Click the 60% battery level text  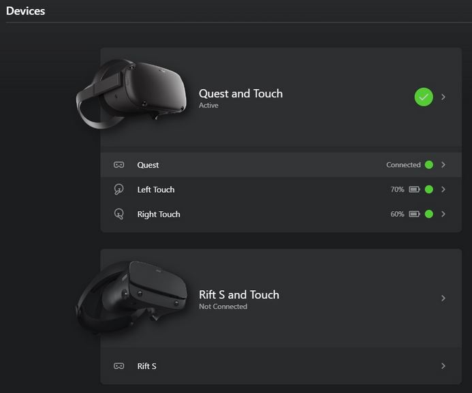tap(397, 214)
